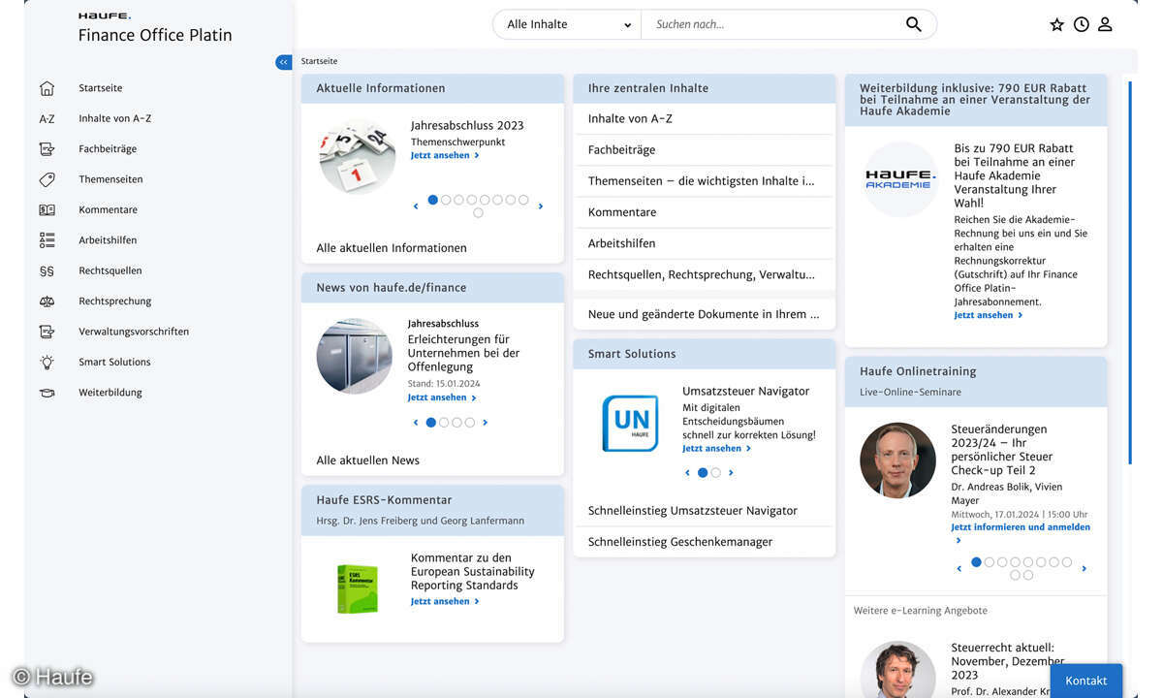Screen dimensions: 1163x698
Task: Open Fachbeiträge in the sidebar menu
Action: (x=108, y=149)
